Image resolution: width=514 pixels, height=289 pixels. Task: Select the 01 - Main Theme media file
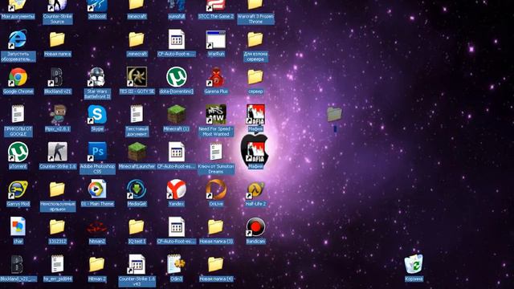click(97, 189)
